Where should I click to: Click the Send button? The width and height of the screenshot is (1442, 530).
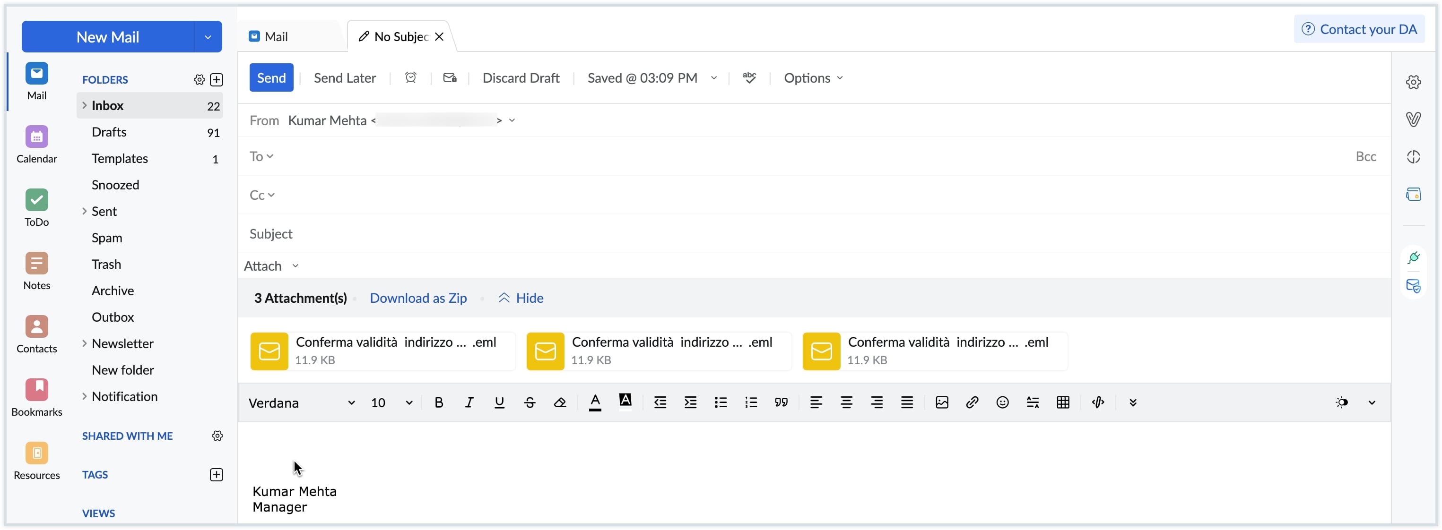point(271,78)
